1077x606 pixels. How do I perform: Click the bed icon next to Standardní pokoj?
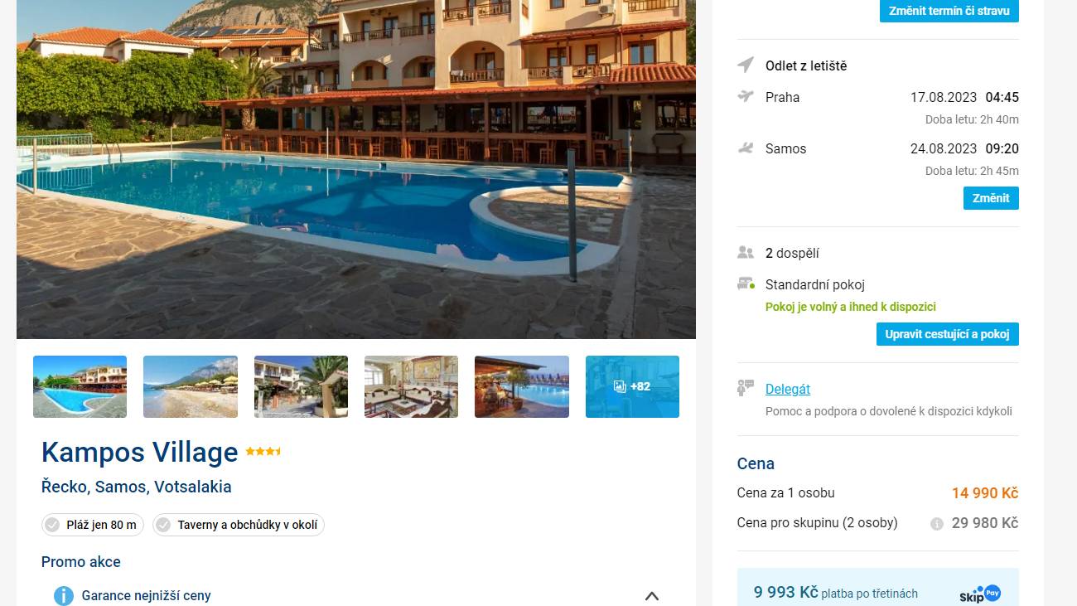(x=746, y=284)
